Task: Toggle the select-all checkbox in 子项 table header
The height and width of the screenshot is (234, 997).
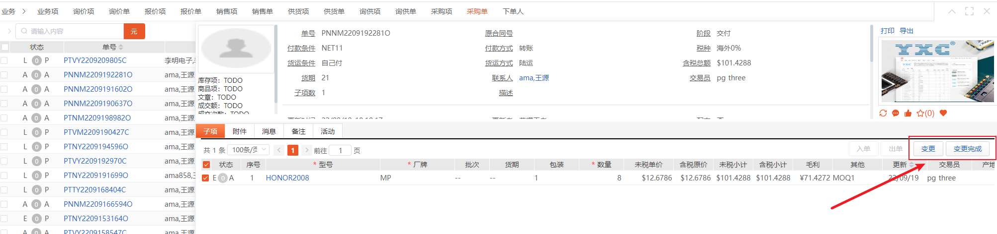Action: click(206, 165)
